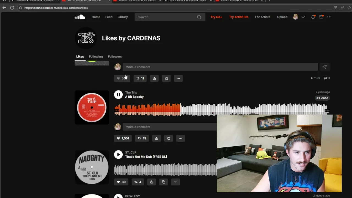Click the 2 years ago timestamp

coord(323,92)
